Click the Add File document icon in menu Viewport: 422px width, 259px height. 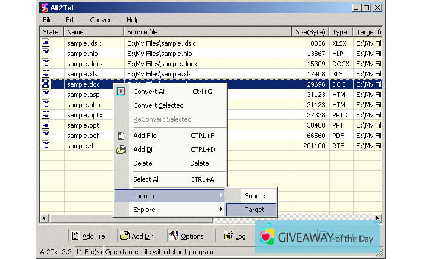(x=121, y=136)
